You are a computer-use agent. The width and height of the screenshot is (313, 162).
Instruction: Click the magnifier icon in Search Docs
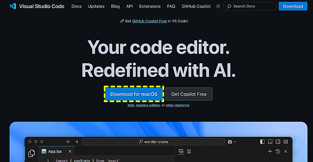pyautogui.click(x=229, y=6)
